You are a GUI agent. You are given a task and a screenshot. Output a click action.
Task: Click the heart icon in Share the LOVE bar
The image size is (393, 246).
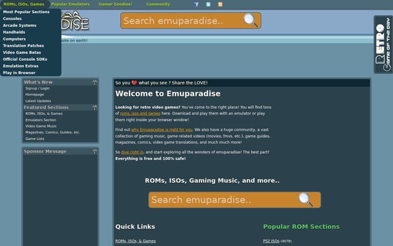(x=134, y=82)
